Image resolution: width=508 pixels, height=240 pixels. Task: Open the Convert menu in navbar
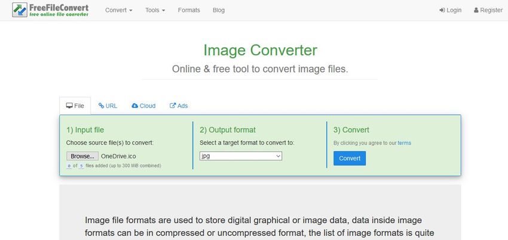coord(118,10)
